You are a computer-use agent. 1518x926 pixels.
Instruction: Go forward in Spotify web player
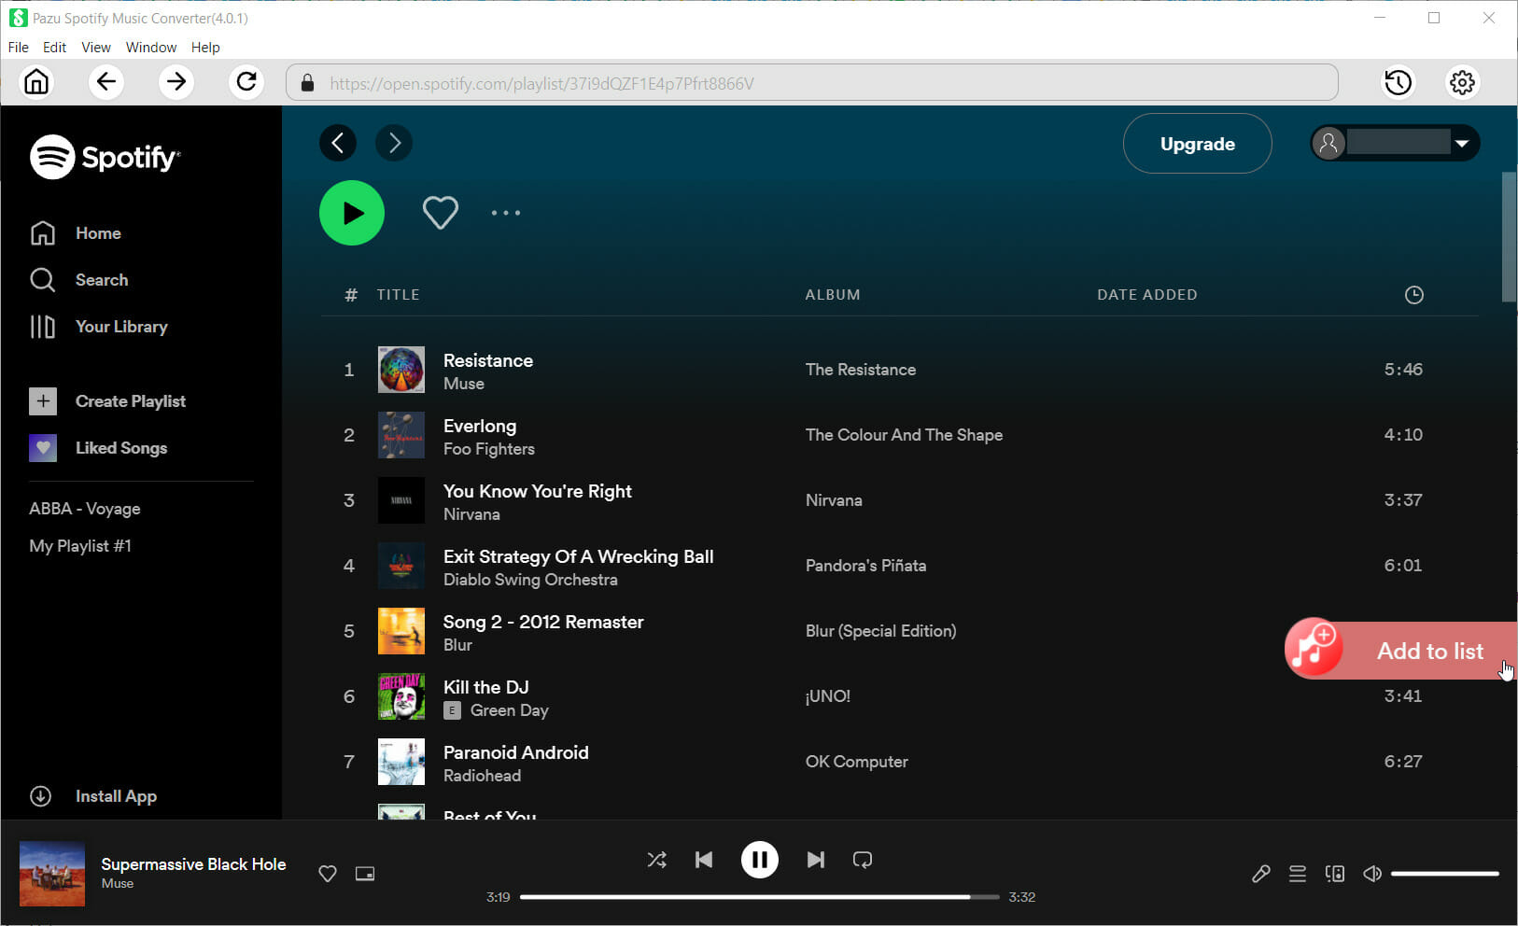coord(394,143)
